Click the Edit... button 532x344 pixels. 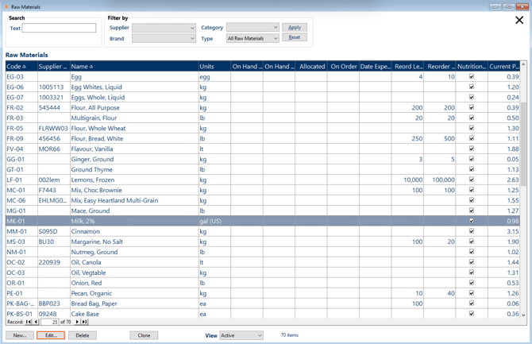click(x=51, y=335)
